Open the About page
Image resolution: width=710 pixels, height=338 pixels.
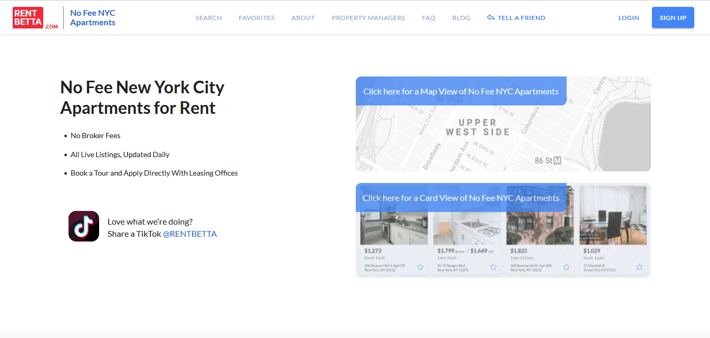(303, 18)
